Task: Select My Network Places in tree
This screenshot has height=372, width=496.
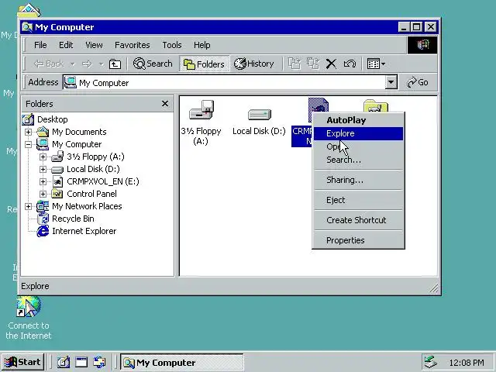Action: (87, 207)
